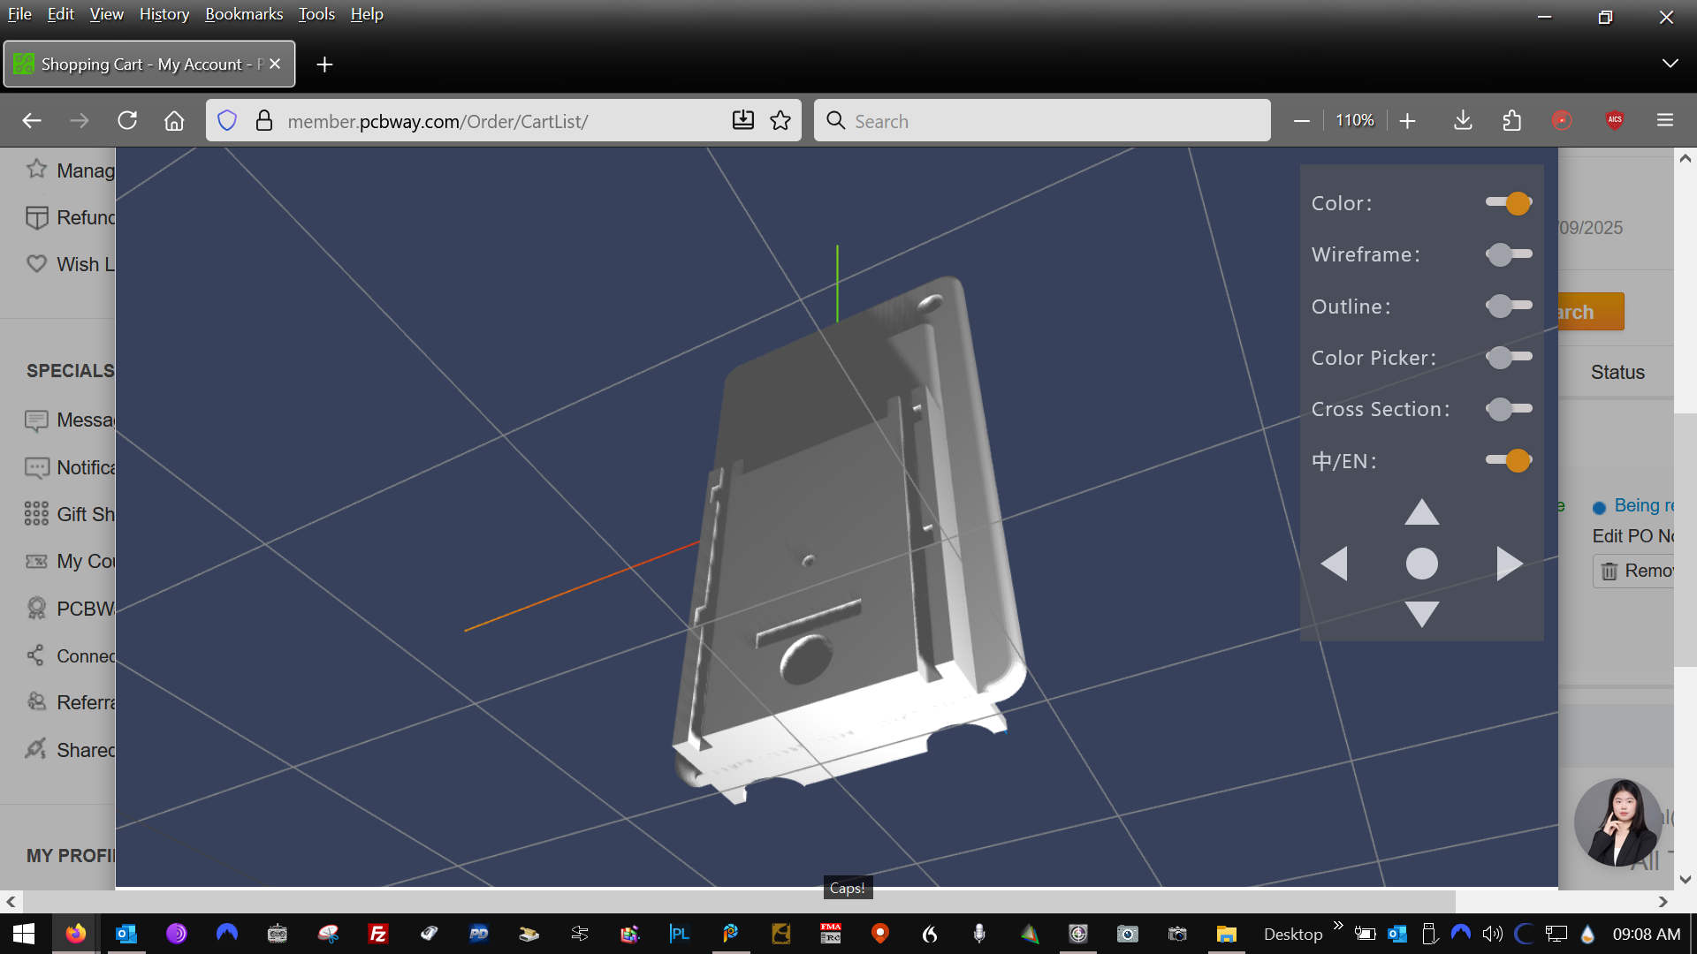Bookmark this page with the star icon
This screenshot has height=954, width=1697.
780,121
